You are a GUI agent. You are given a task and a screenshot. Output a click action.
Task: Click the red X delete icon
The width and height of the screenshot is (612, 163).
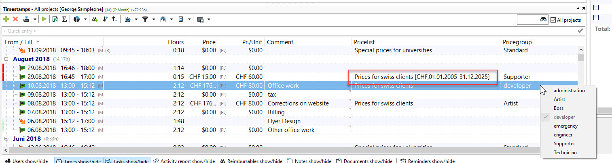click(15, 19)
